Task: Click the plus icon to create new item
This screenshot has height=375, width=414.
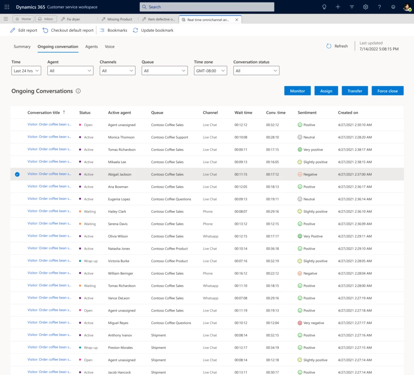Action: [338, 6]
